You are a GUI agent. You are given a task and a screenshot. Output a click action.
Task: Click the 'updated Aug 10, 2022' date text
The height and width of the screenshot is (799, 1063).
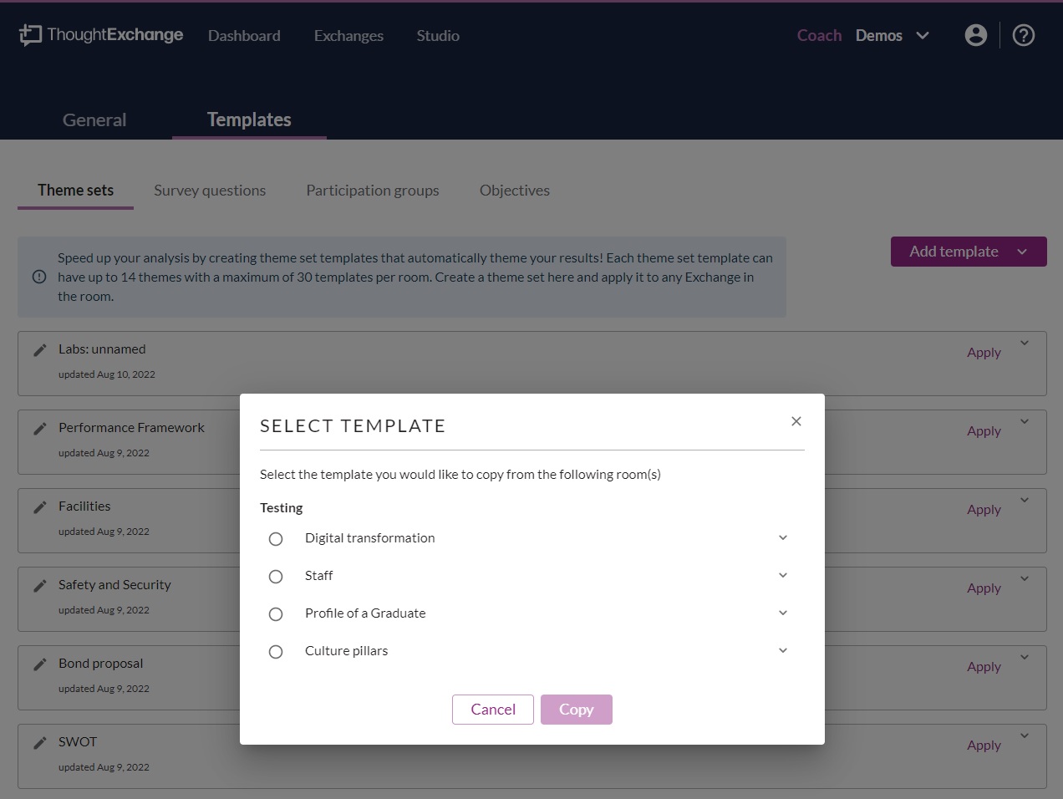[x=107, y=374]
